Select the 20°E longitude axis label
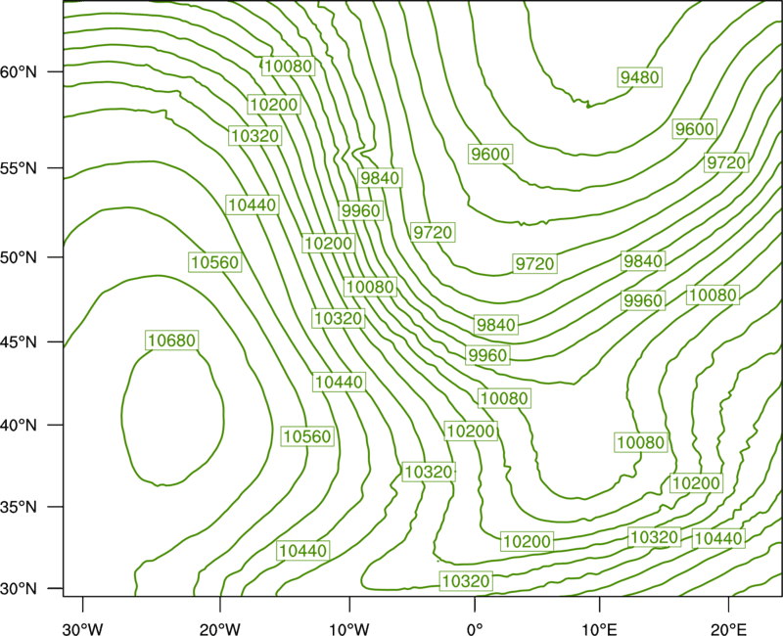 point(728,629)
